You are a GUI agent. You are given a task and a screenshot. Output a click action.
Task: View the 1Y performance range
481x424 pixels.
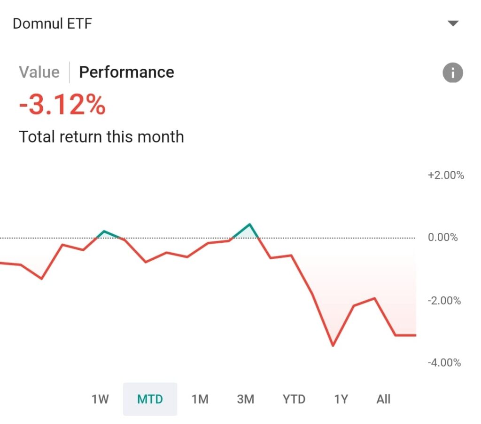(x=341, y=400)
